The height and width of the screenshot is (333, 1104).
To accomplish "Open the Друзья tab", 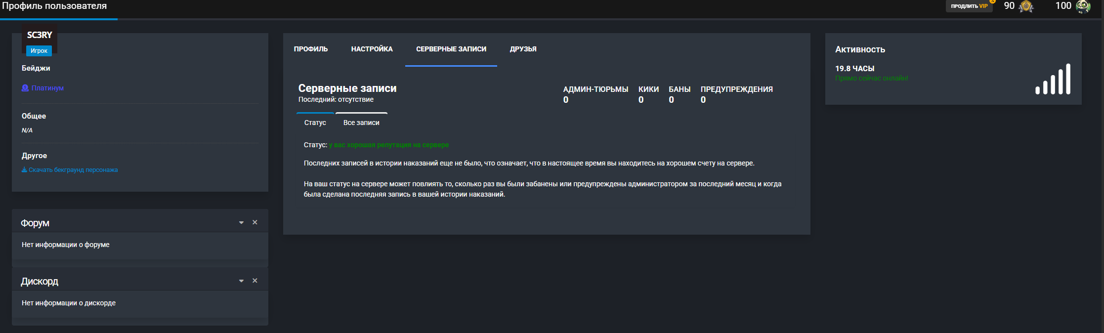I will (523, 49).
